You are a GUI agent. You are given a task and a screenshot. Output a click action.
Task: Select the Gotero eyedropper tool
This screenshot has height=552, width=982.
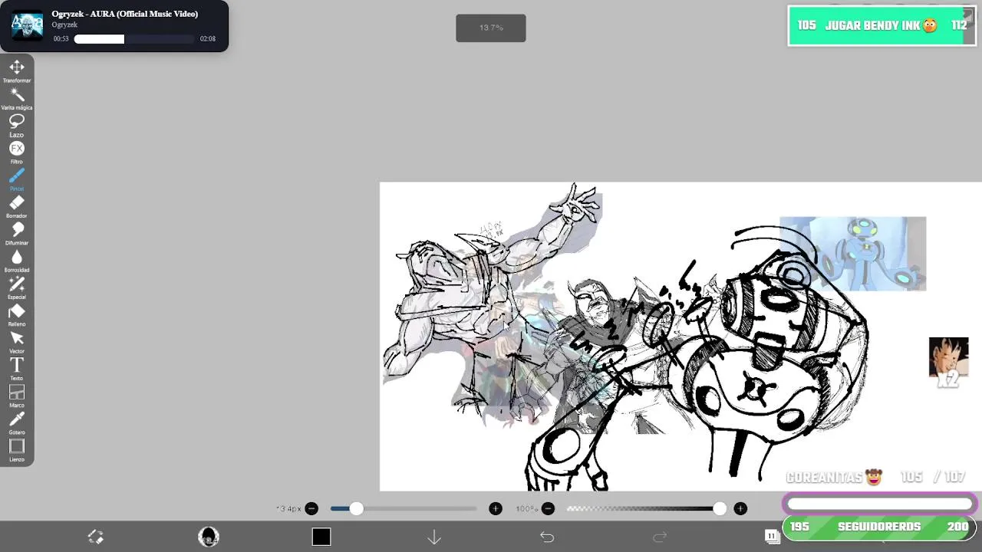[17, 423]
